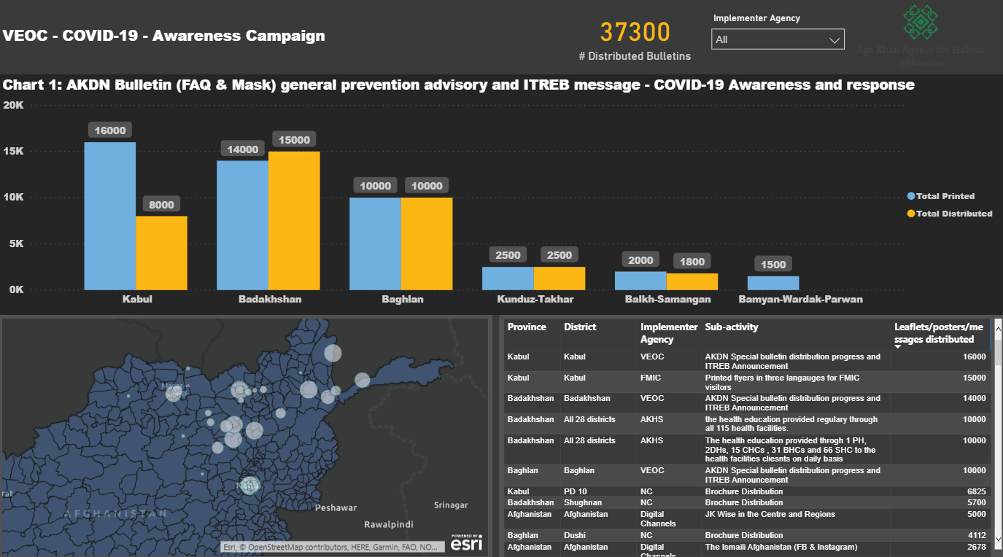Image resolution: width=1003 pixels, height=557 pixels.
Task: Click the Balkh-Samangan axis label
Action: tap(667, 299)
